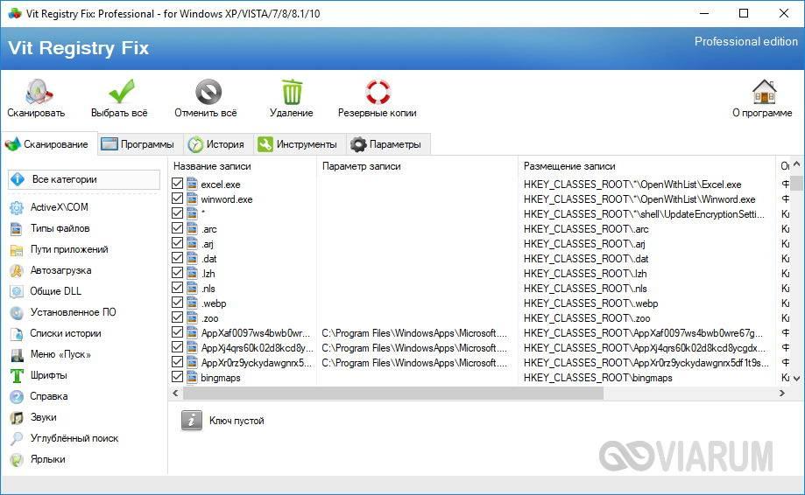Uncheck the winword.exe entry checkbox
The image size is (805, 495).
[x=178, y=199]
